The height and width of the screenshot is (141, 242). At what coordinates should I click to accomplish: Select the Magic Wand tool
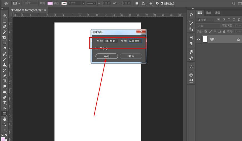pyautogui.click(x=4, y=32)
